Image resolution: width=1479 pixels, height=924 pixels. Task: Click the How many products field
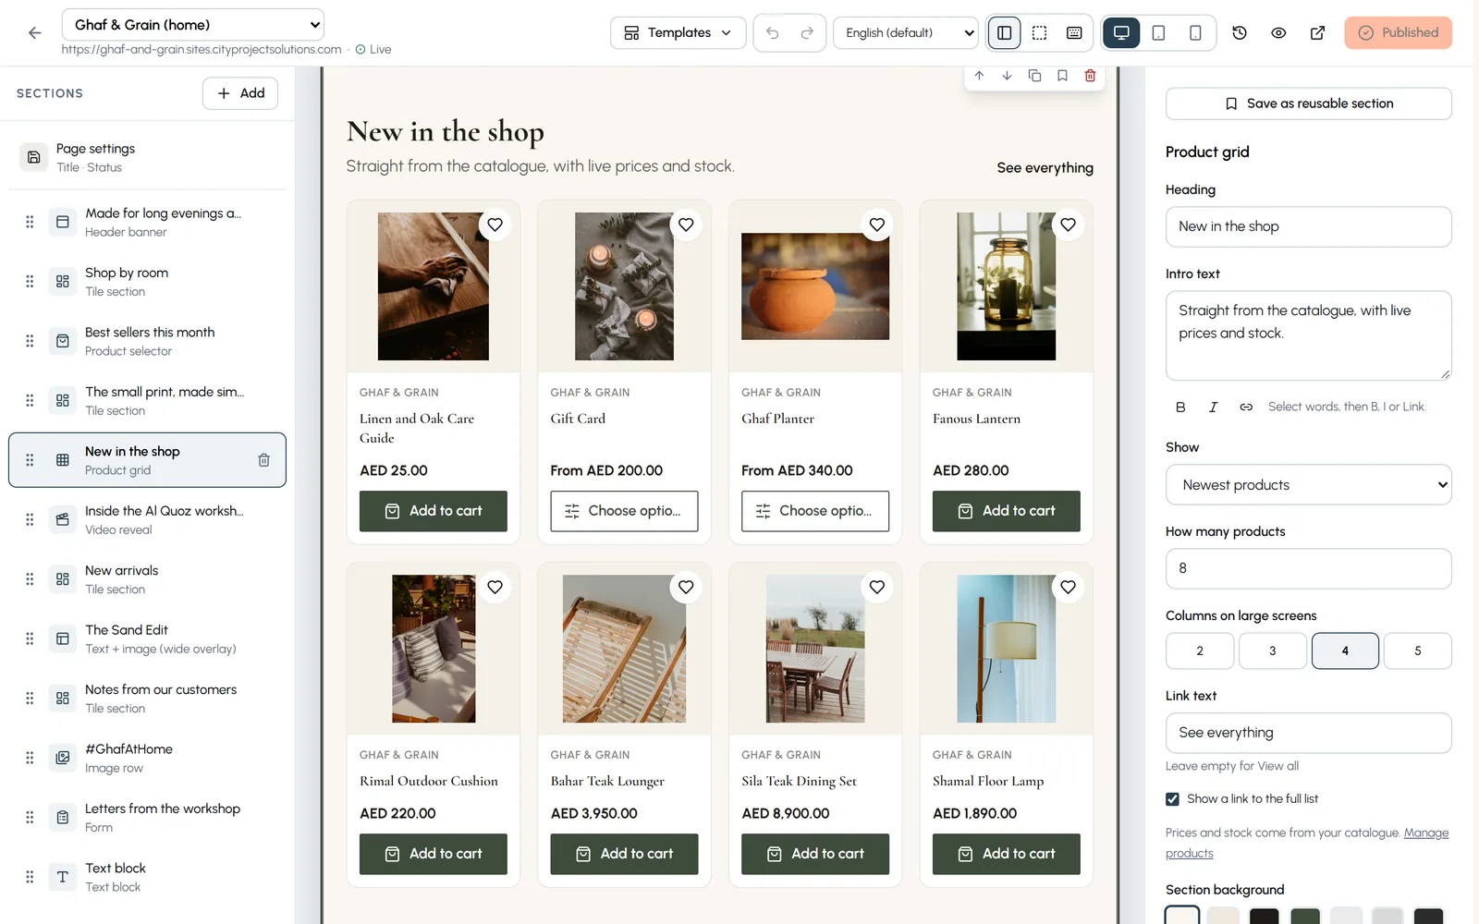1308,568
